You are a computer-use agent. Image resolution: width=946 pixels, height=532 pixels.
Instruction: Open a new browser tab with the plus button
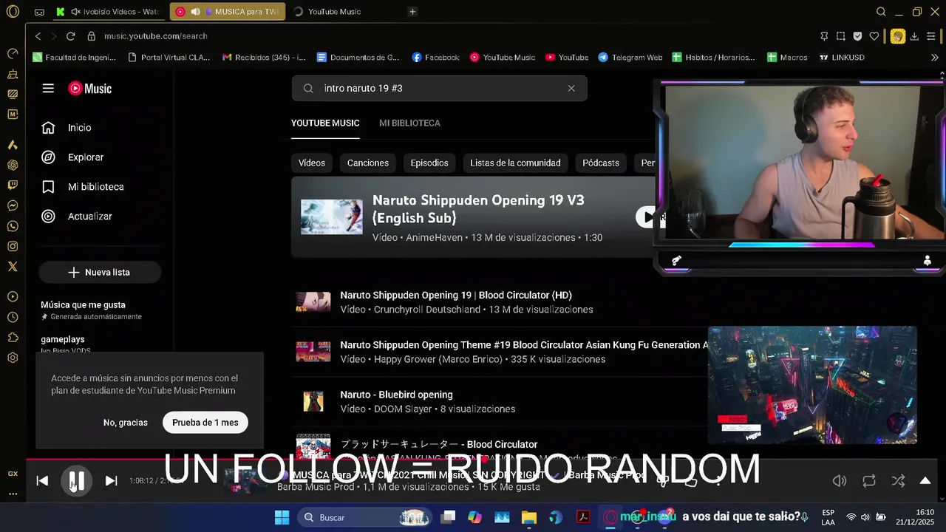(412, 12)
